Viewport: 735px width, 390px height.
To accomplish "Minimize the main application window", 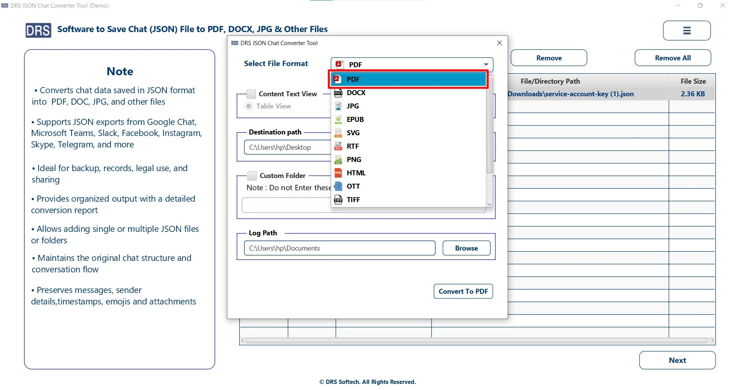I will click(x=678, y=5).
